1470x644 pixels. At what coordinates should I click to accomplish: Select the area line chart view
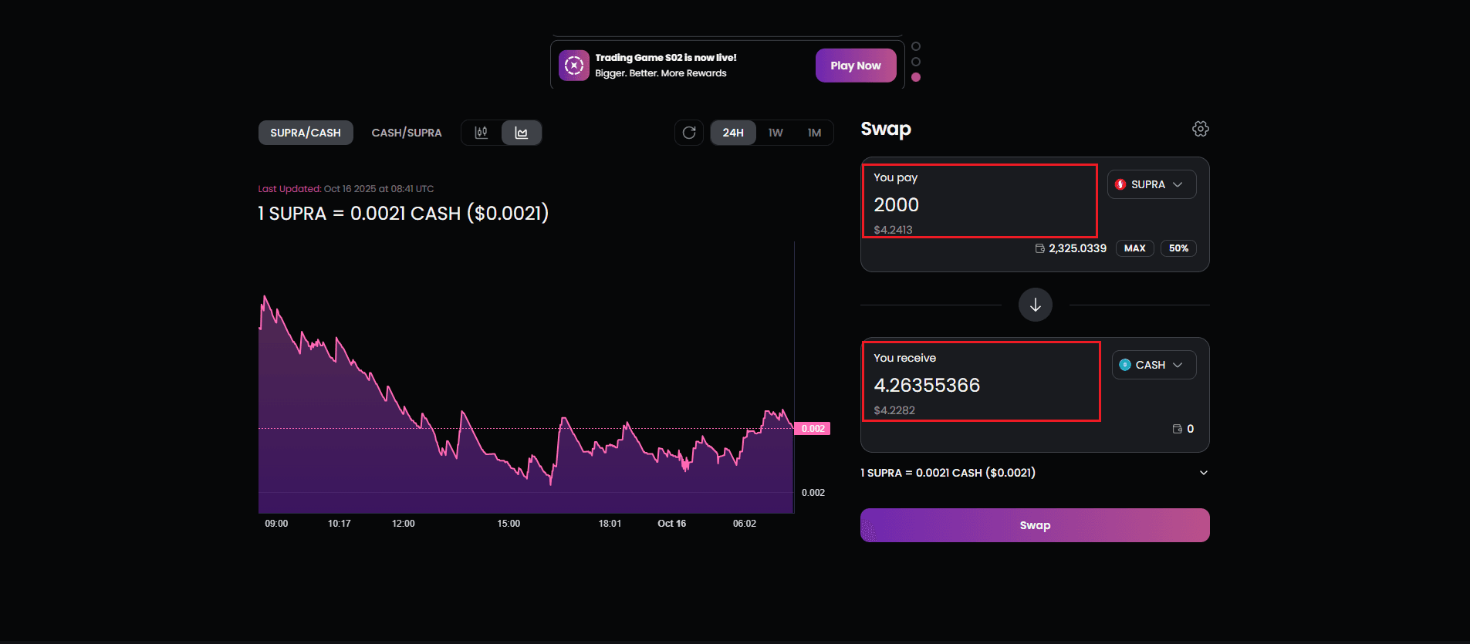click(x=522, y=133)
